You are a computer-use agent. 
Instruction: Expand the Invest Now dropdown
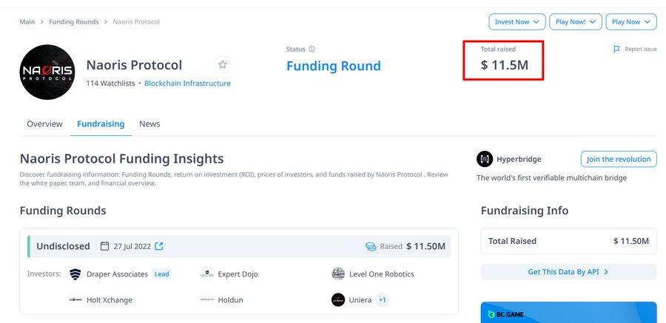pos(517,22)
